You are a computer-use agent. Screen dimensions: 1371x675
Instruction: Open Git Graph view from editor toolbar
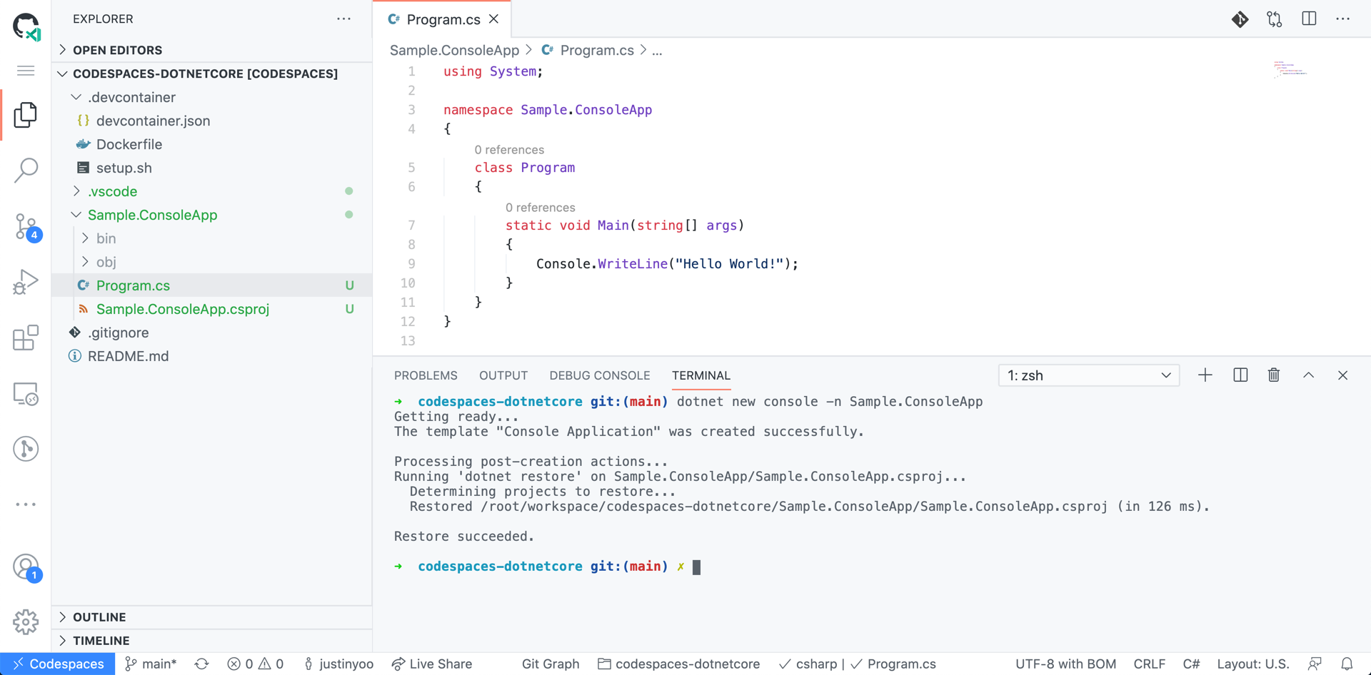pos(1240,19)
